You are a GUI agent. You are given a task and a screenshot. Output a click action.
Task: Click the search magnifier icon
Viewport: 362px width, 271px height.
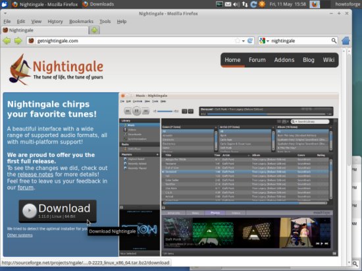pos(334,41)
